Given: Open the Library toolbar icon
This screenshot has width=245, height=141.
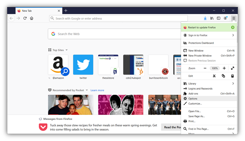Looking at the screenshot, I should pos(212,18).
